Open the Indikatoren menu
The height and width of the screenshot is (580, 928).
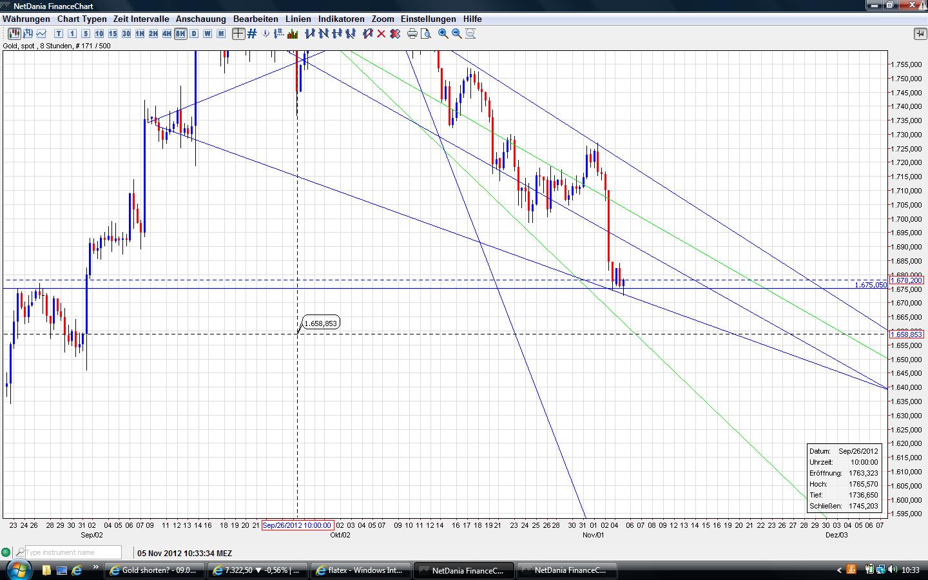(341, 19)
